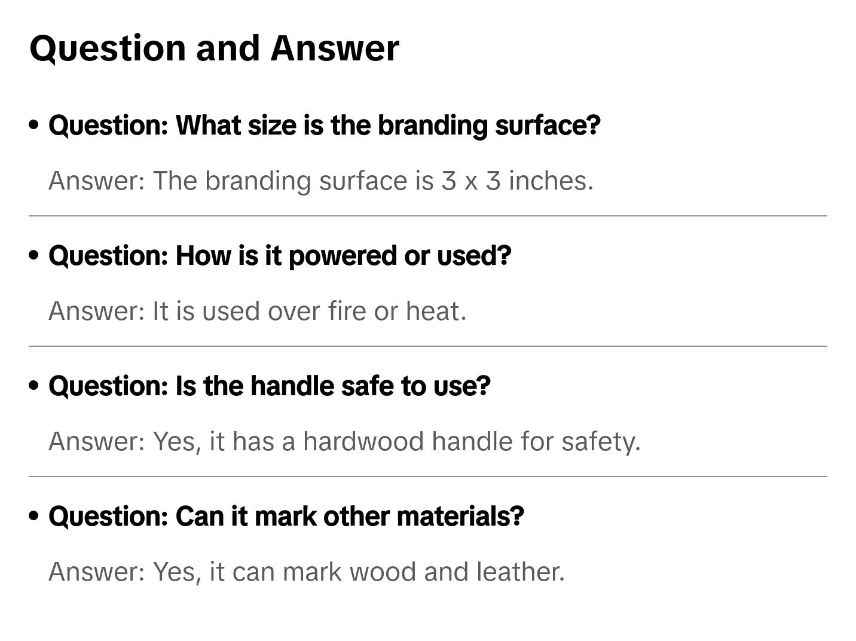
Task: Click the bullet beside the powered or used question
Action: [34, 256]
